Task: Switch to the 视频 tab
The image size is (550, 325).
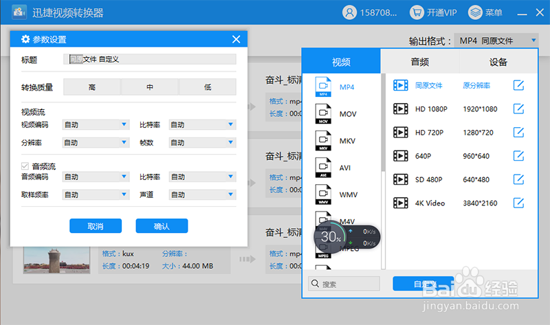Action: (x=341, y=62)
